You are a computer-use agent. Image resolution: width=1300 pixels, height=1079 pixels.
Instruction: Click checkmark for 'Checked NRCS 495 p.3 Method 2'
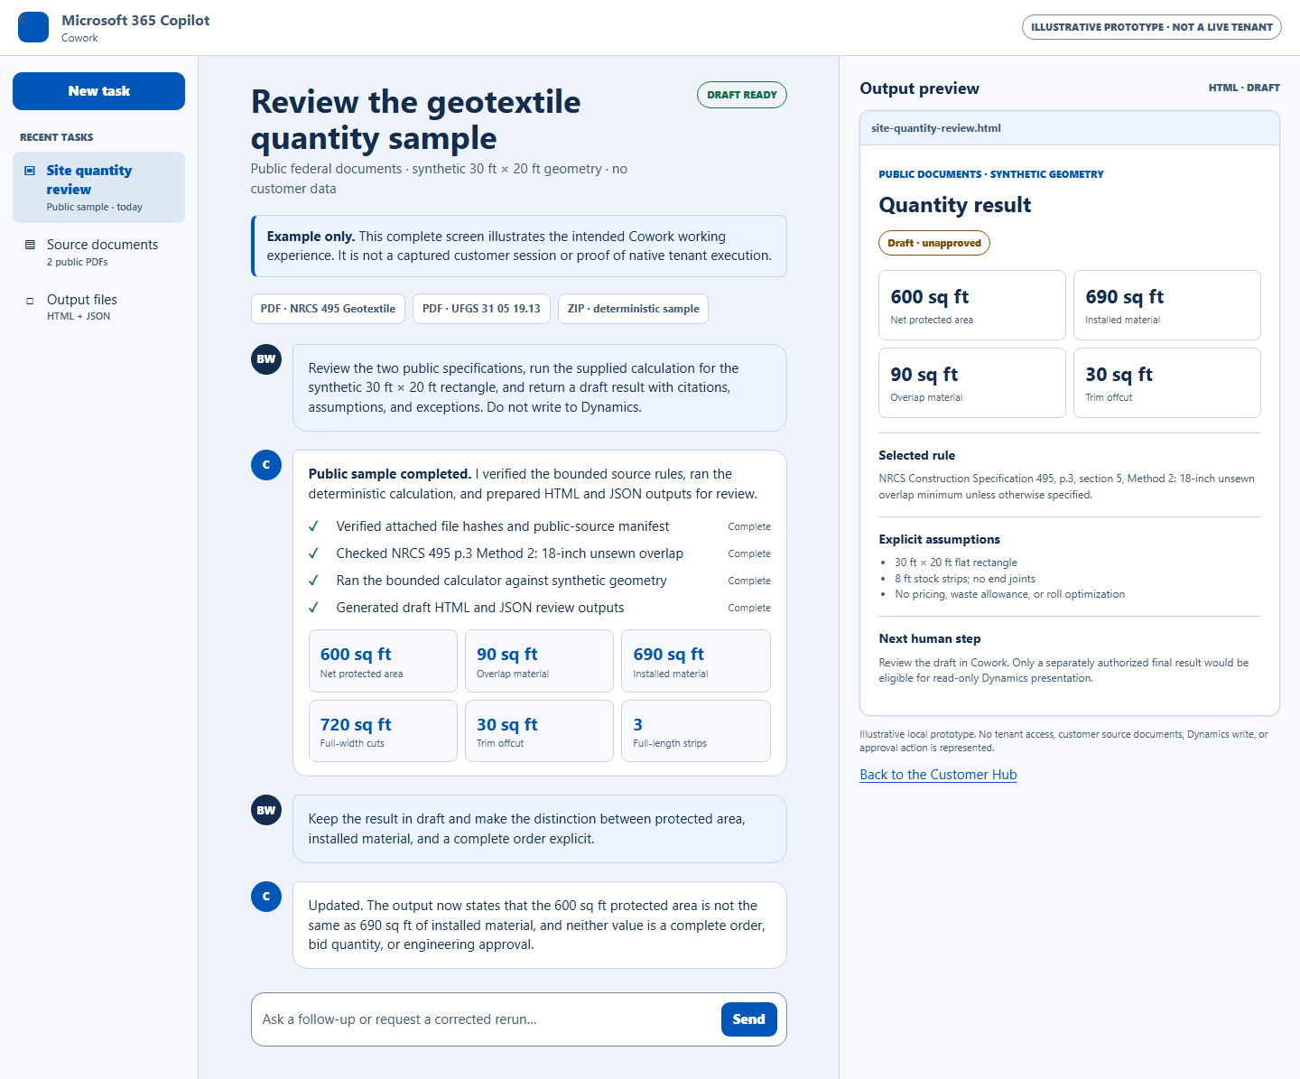(x=313, y=553)
